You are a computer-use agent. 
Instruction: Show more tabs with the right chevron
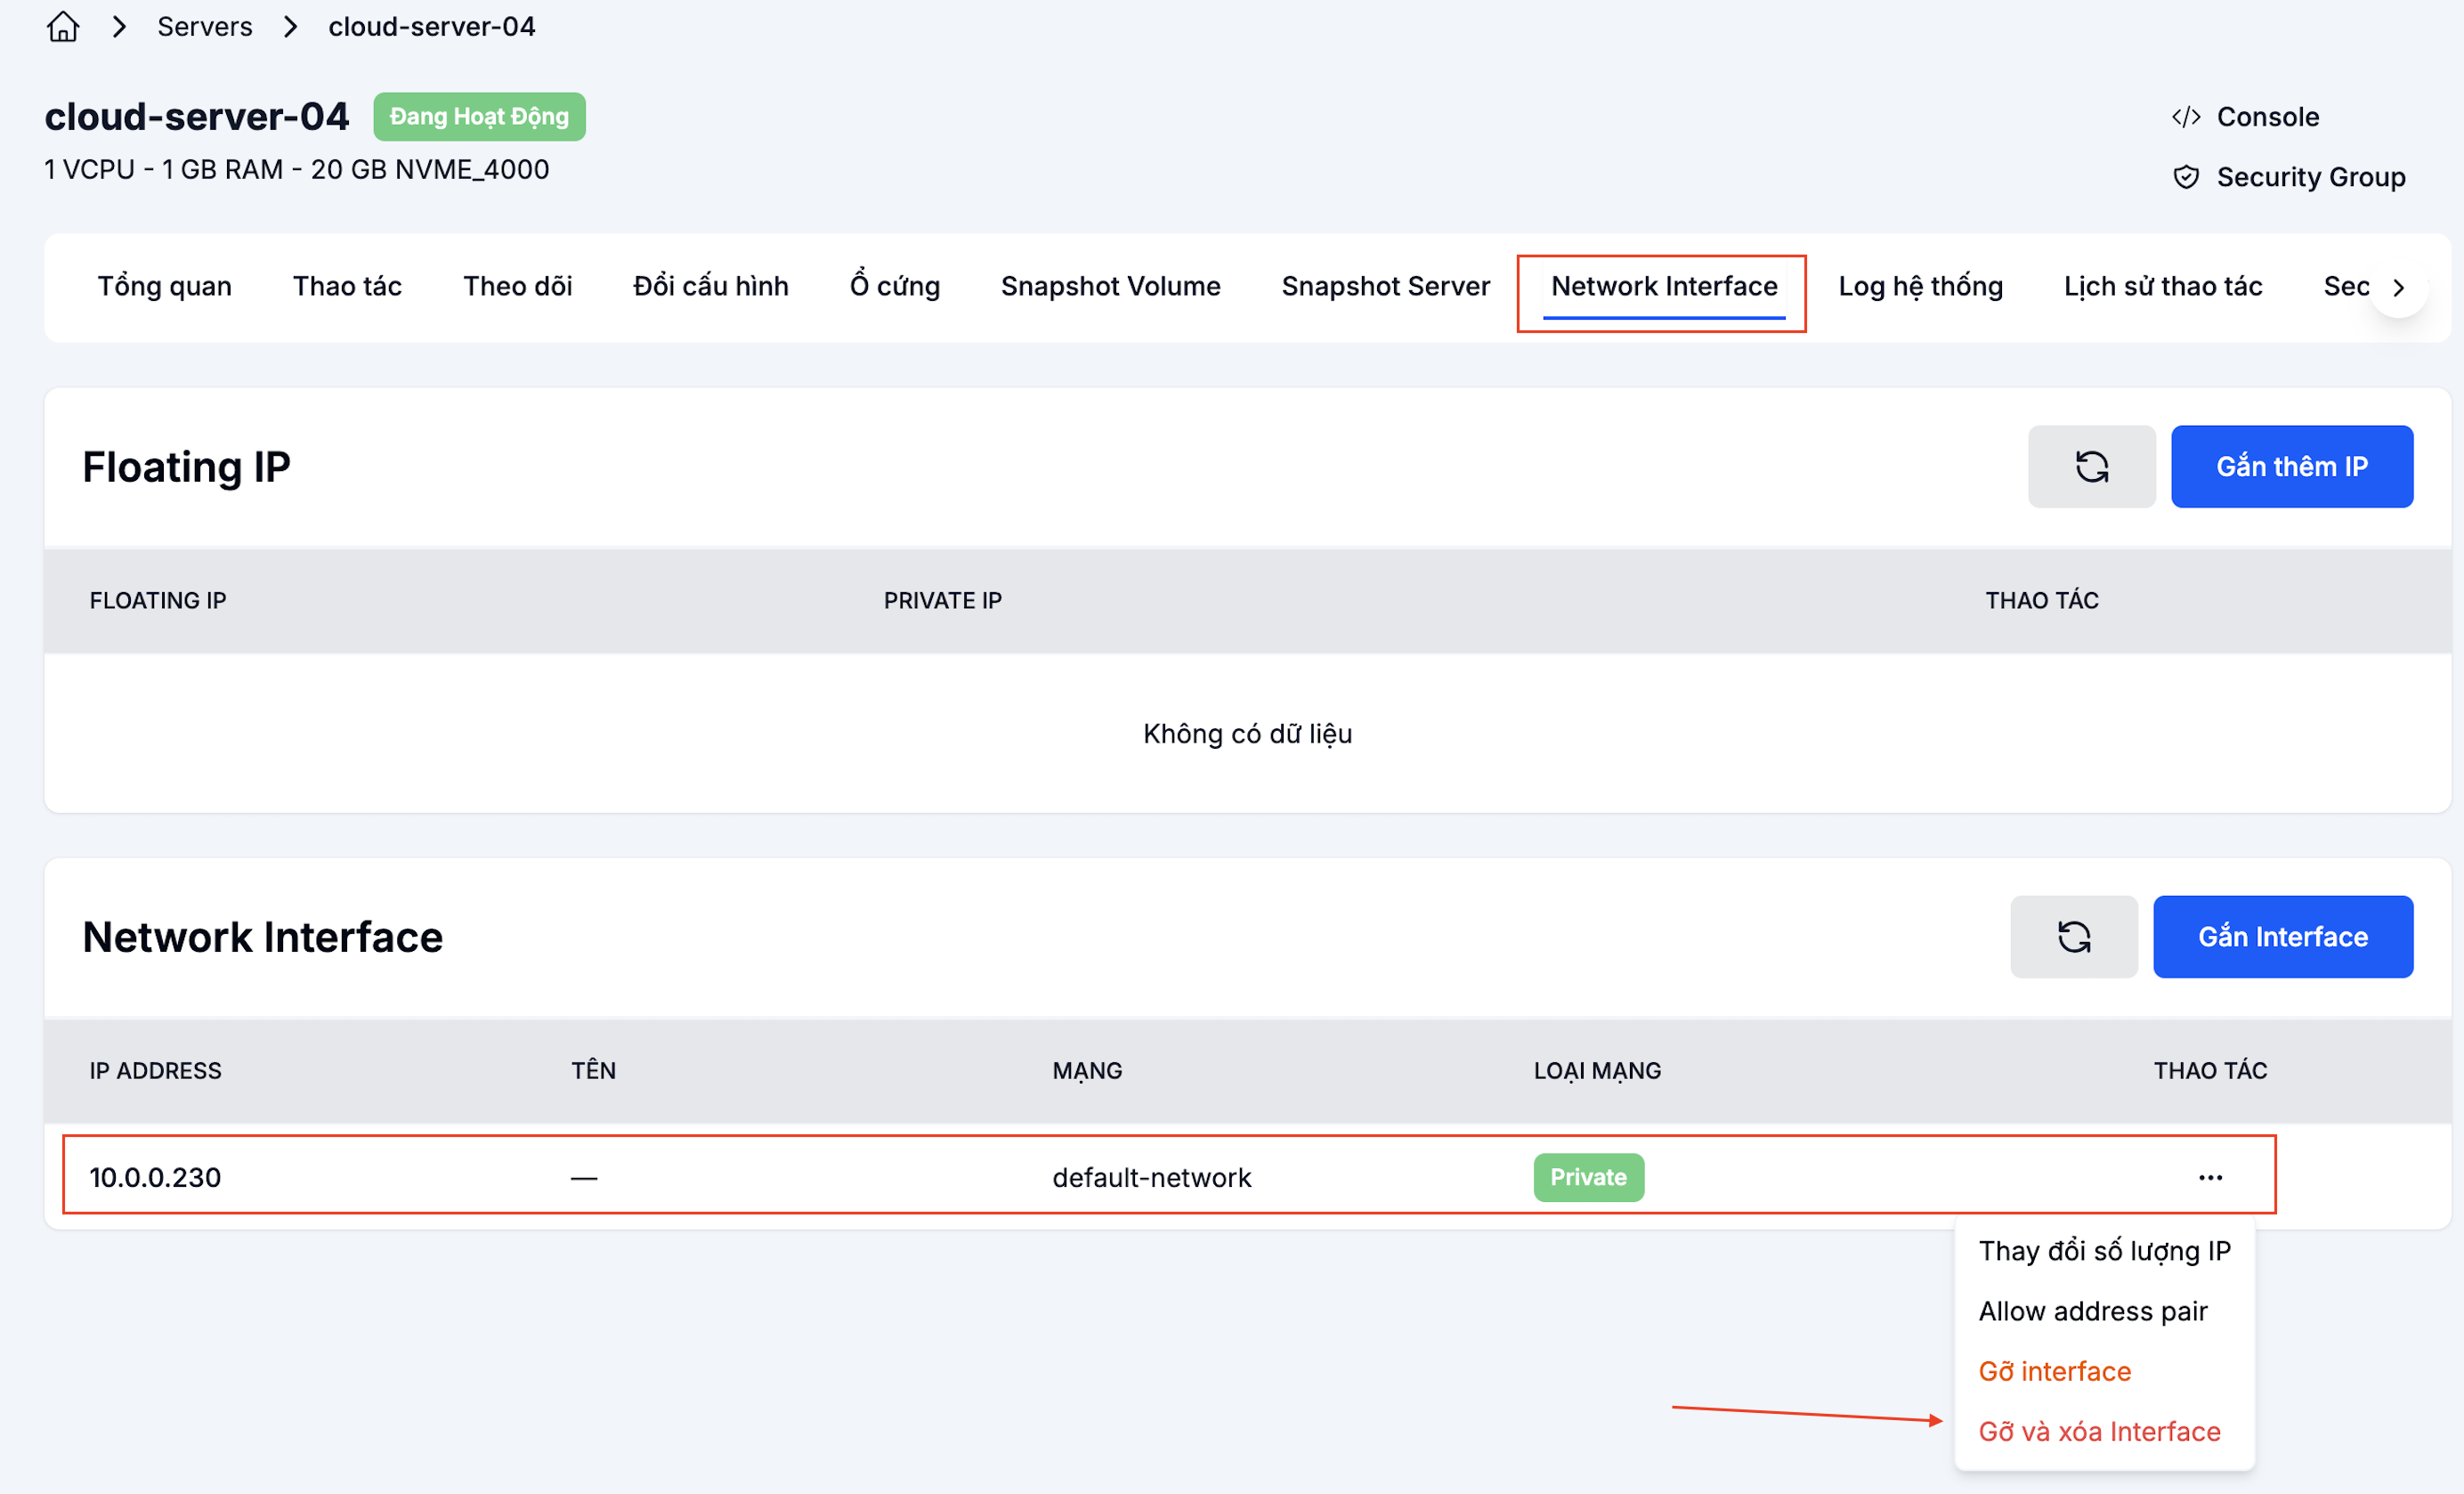pos(2398,288)
